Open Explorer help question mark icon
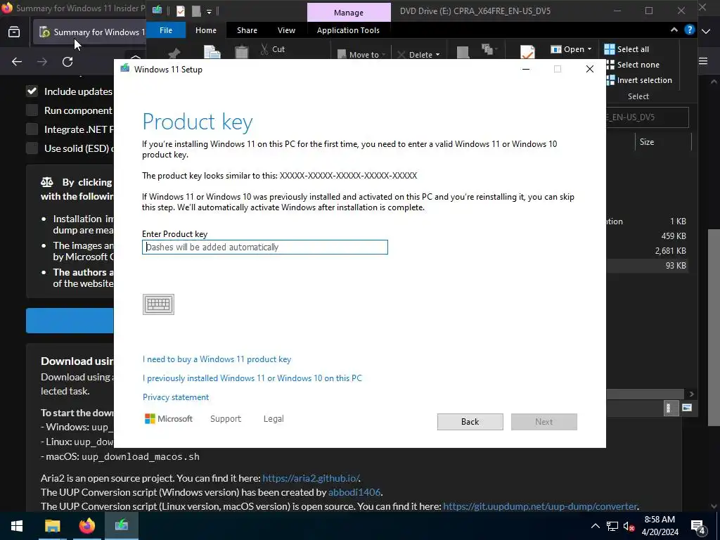The height and width of the screenshot is (540, 720). 689,30
